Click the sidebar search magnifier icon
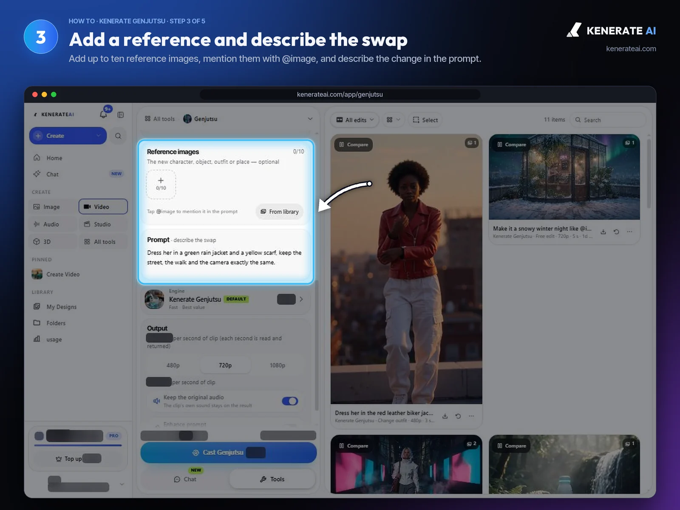Image resolution: width=680 pixels, height=510 pixels. click(x=118, y=136)
